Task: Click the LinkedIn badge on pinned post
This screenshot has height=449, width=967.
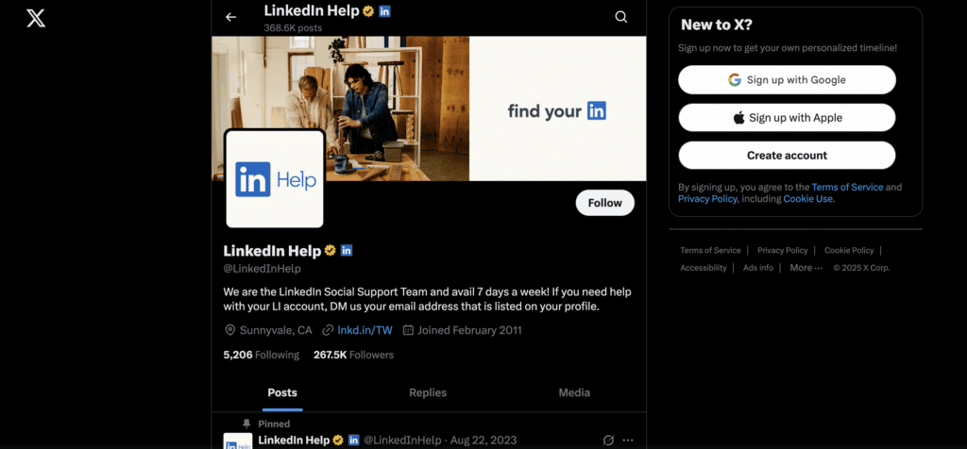Action: (354, 441)
